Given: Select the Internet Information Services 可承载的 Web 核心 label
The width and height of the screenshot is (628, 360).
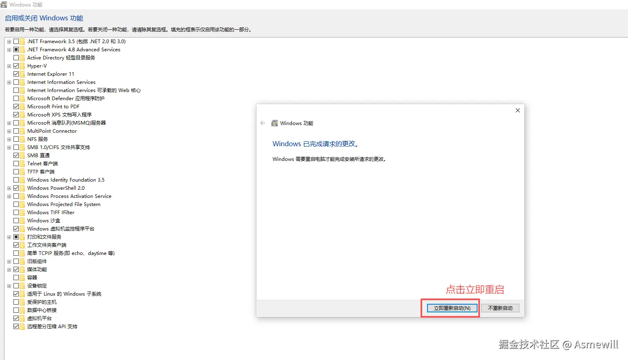Looking at the screenshot, I should 84,90.
